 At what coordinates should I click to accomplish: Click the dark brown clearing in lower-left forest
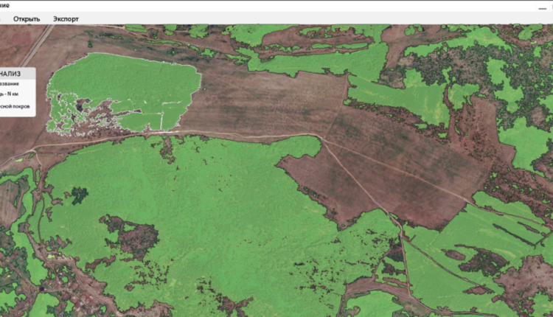133,236
